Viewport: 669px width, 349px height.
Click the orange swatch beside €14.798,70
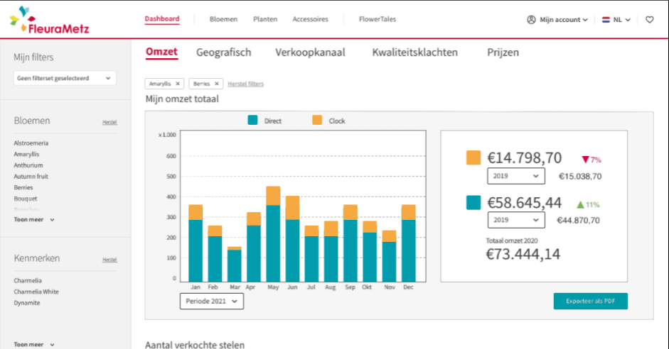pyautogui.click(x=473, y=157)
